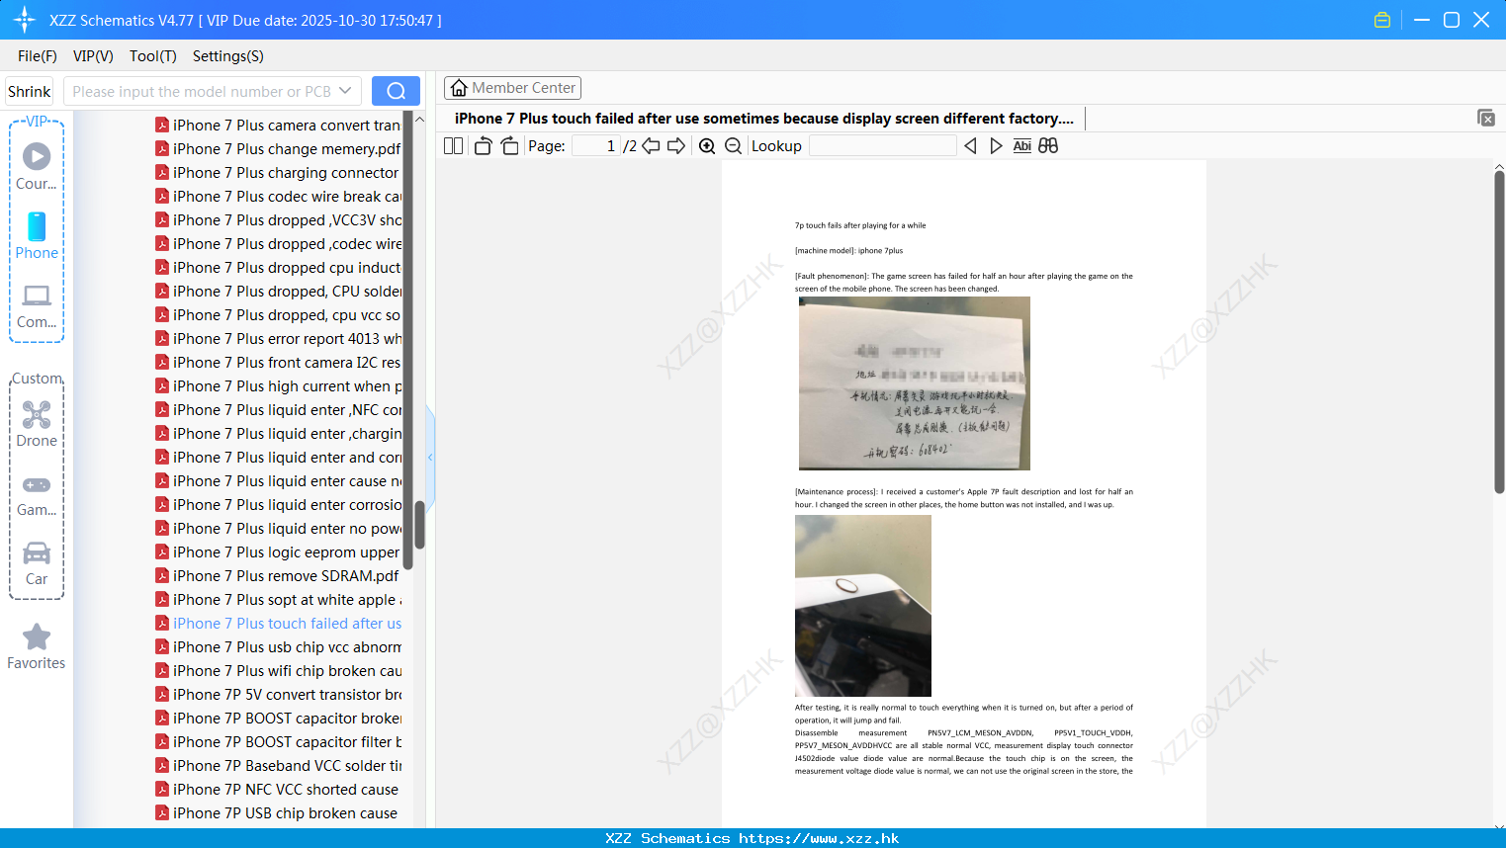Viewport: 1506px width, 848px height.
Task: Go to previous page arrow
Action: tap(651, 146)
